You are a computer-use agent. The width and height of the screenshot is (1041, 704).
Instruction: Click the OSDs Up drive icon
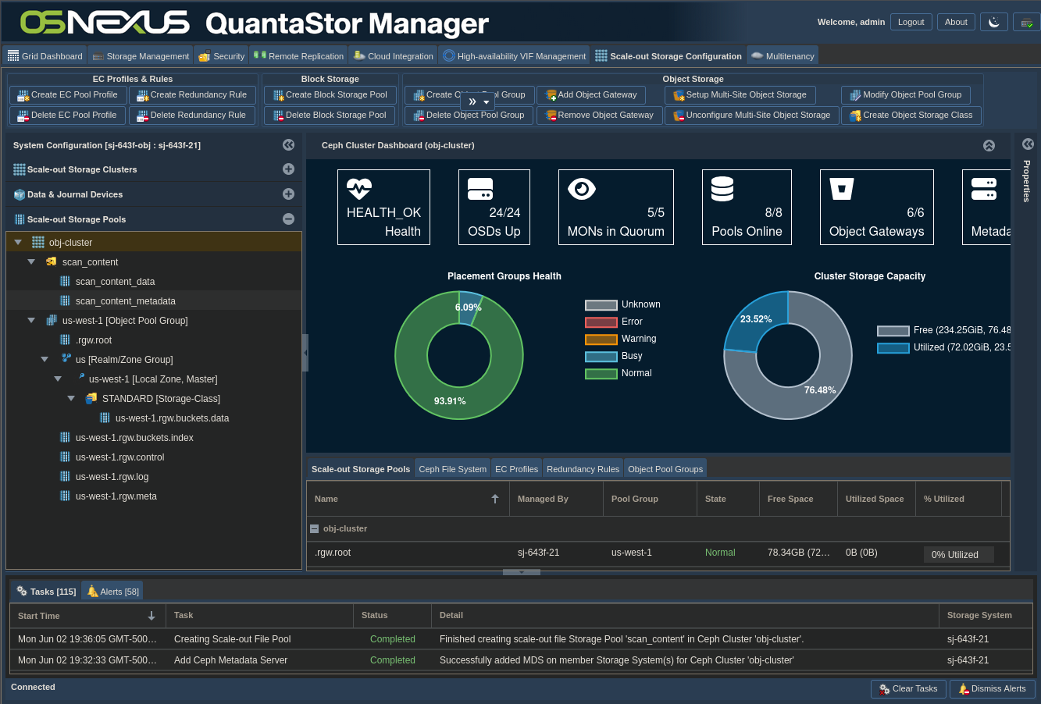pos(480,188)
